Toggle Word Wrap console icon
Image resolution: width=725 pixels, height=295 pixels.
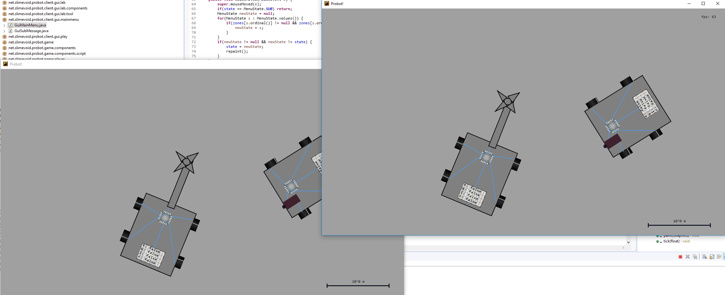719,257
